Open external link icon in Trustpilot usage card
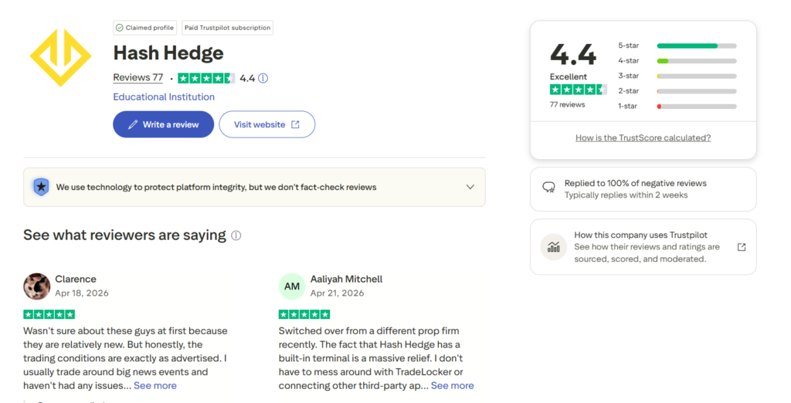This screenshot has height=403, width=791. 741,247
